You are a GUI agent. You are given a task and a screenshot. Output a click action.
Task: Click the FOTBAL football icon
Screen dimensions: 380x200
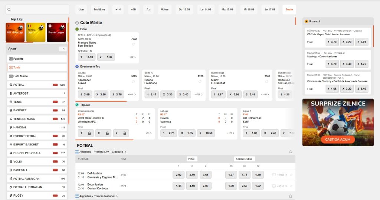click(x=11, y=85)
